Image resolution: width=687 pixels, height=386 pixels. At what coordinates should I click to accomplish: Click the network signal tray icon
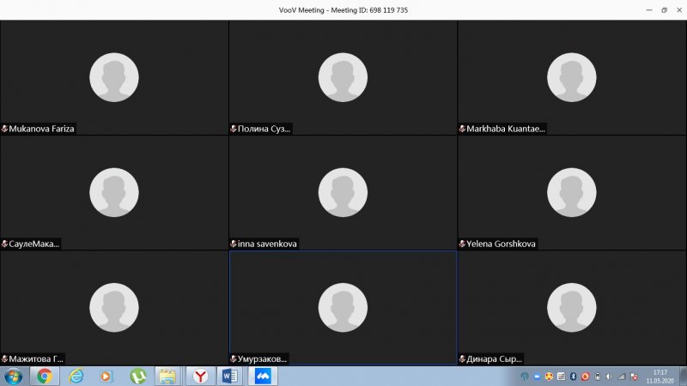(x=622, y=377)
